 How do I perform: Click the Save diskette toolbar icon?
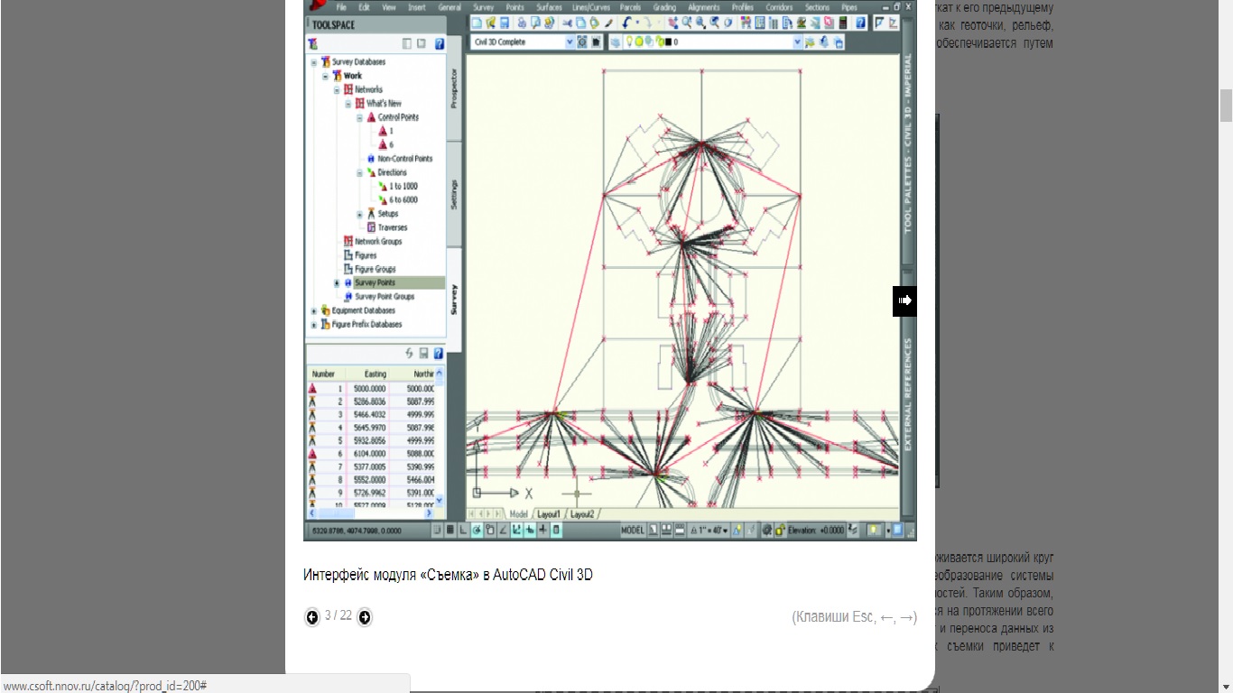coord(504,23)
